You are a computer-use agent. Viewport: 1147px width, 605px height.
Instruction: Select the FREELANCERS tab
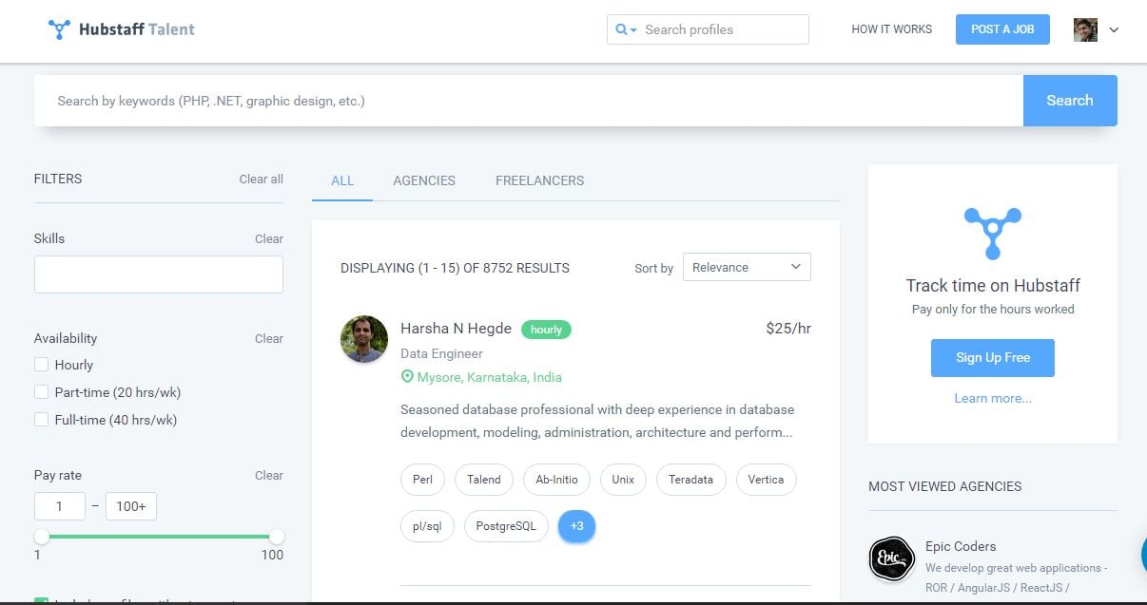tap(539, 180)
